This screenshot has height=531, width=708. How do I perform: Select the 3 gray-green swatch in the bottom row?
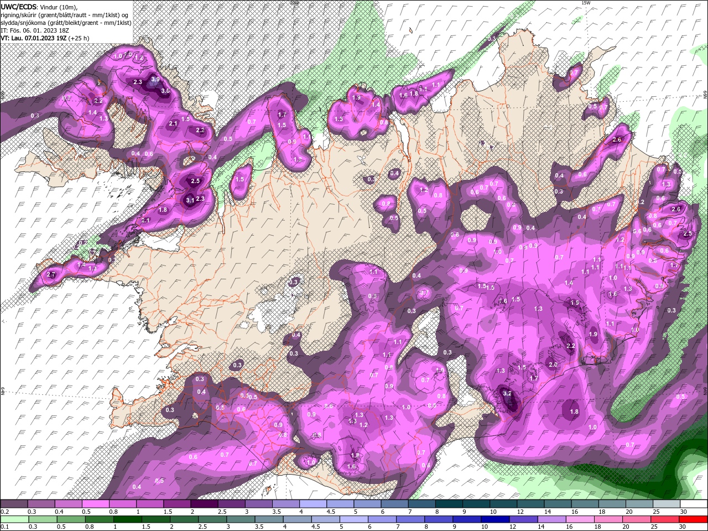(241, 519)
